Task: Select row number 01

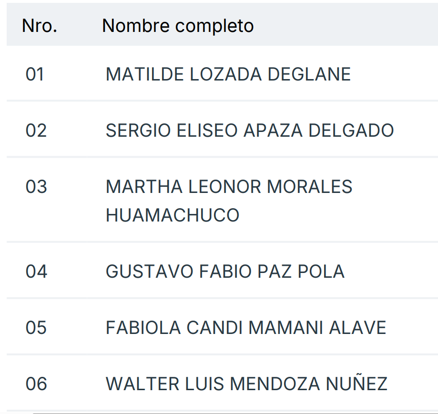Action: click(x=35, y=74)
